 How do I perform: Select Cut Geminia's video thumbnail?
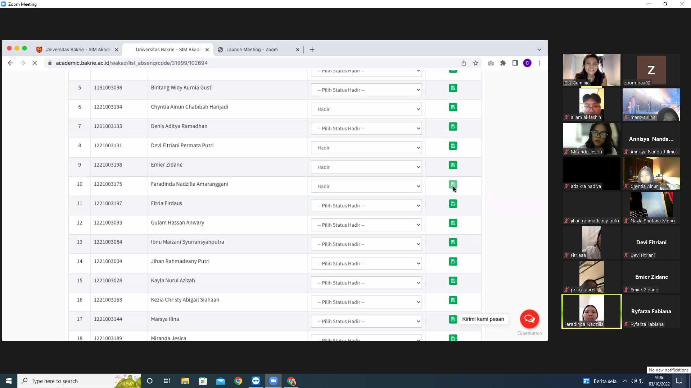coord(592,70)
